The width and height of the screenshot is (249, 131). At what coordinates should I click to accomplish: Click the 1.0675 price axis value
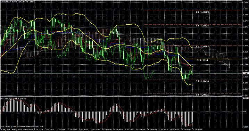point(246,33)
